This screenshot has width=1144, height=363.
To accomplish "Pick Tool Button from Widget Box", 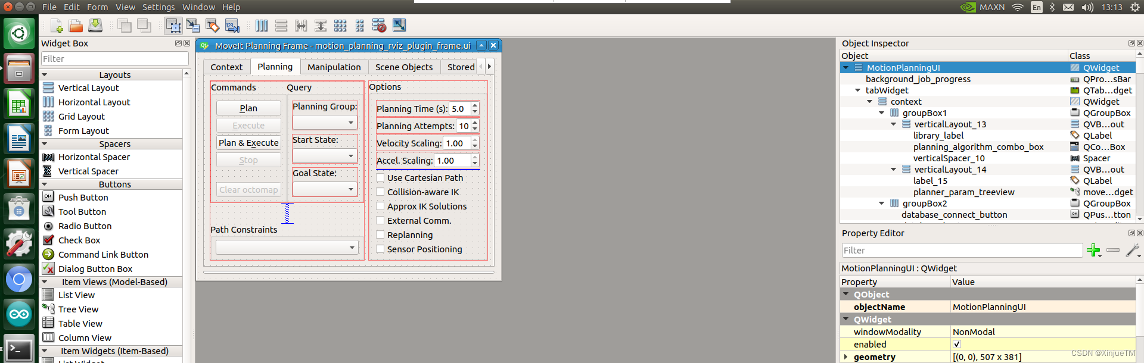I will coord(82,212).
